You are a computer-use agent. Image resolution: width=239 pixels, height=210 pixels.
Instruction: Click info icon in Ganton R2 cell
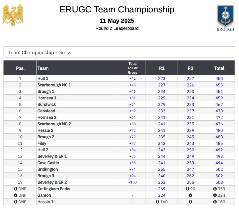[x=190, y=195]
